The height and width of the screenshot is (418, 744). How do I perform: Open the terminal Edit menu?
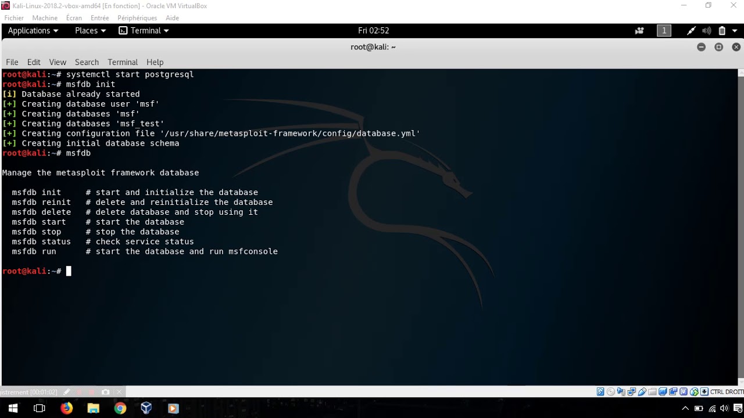(34, 62)
